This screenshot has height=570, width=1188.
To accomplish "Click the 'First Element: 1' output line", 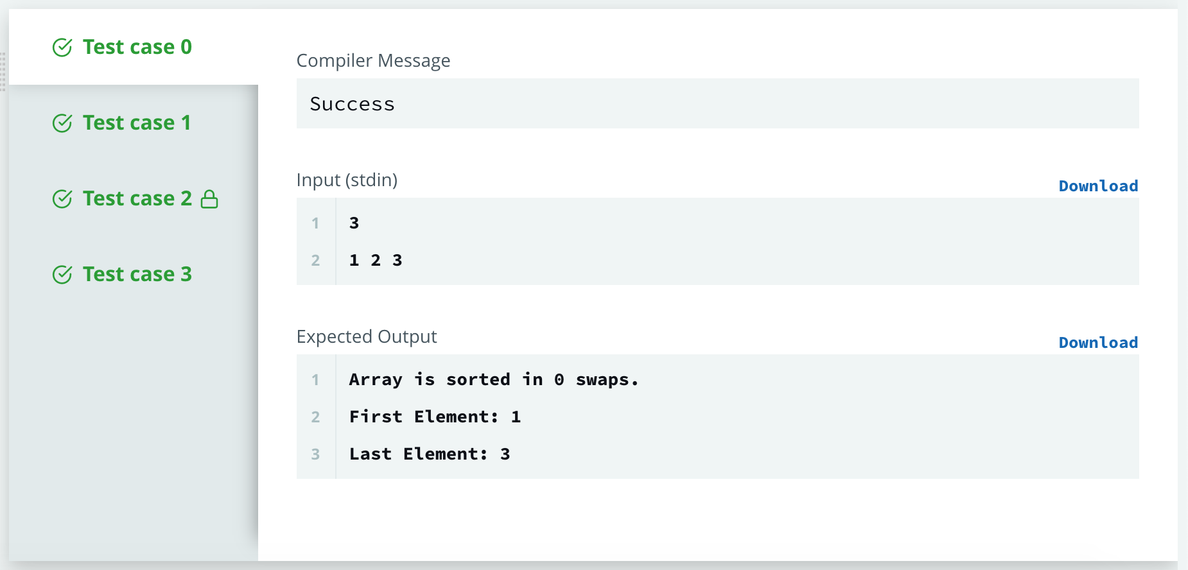I will 717,417.
